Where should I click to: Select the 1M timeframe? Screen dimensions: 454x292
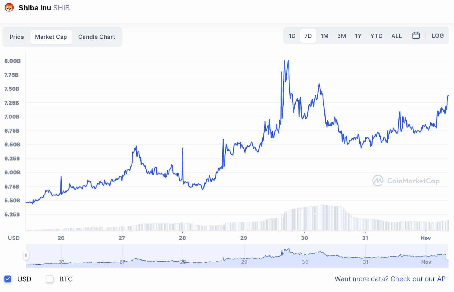tap(324, 36)
